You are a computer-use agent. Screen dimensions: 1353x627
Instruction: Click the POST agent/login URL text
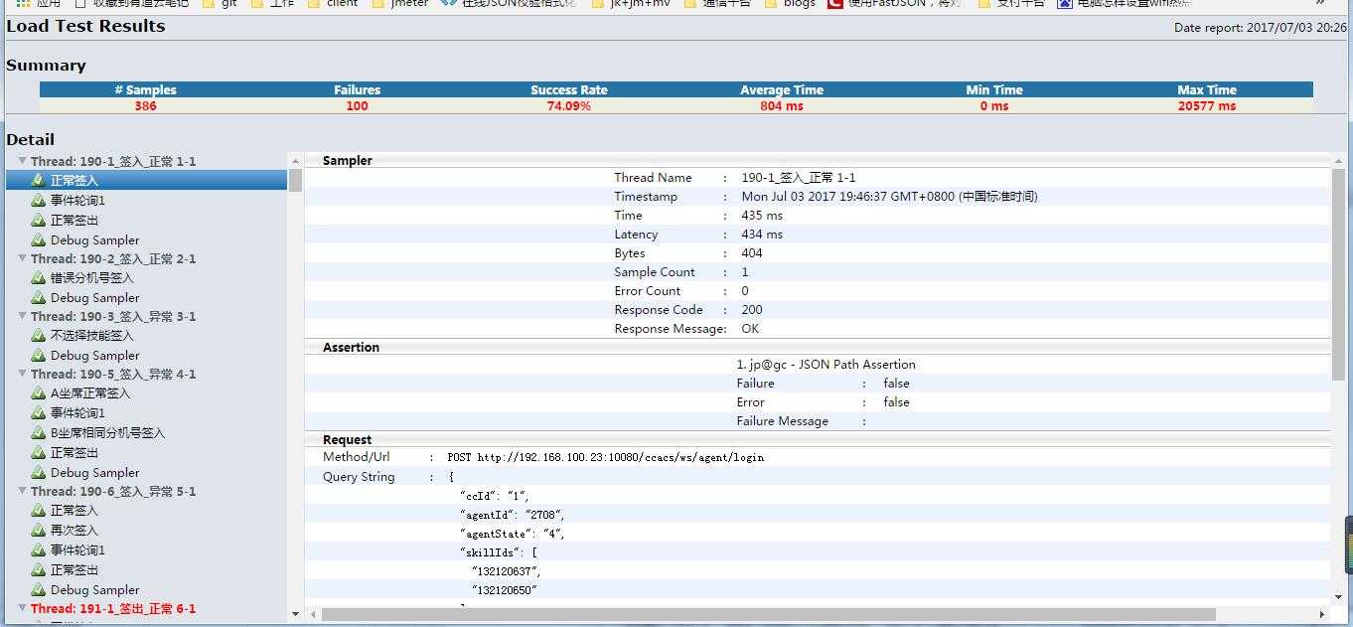[x=606, y=458]
